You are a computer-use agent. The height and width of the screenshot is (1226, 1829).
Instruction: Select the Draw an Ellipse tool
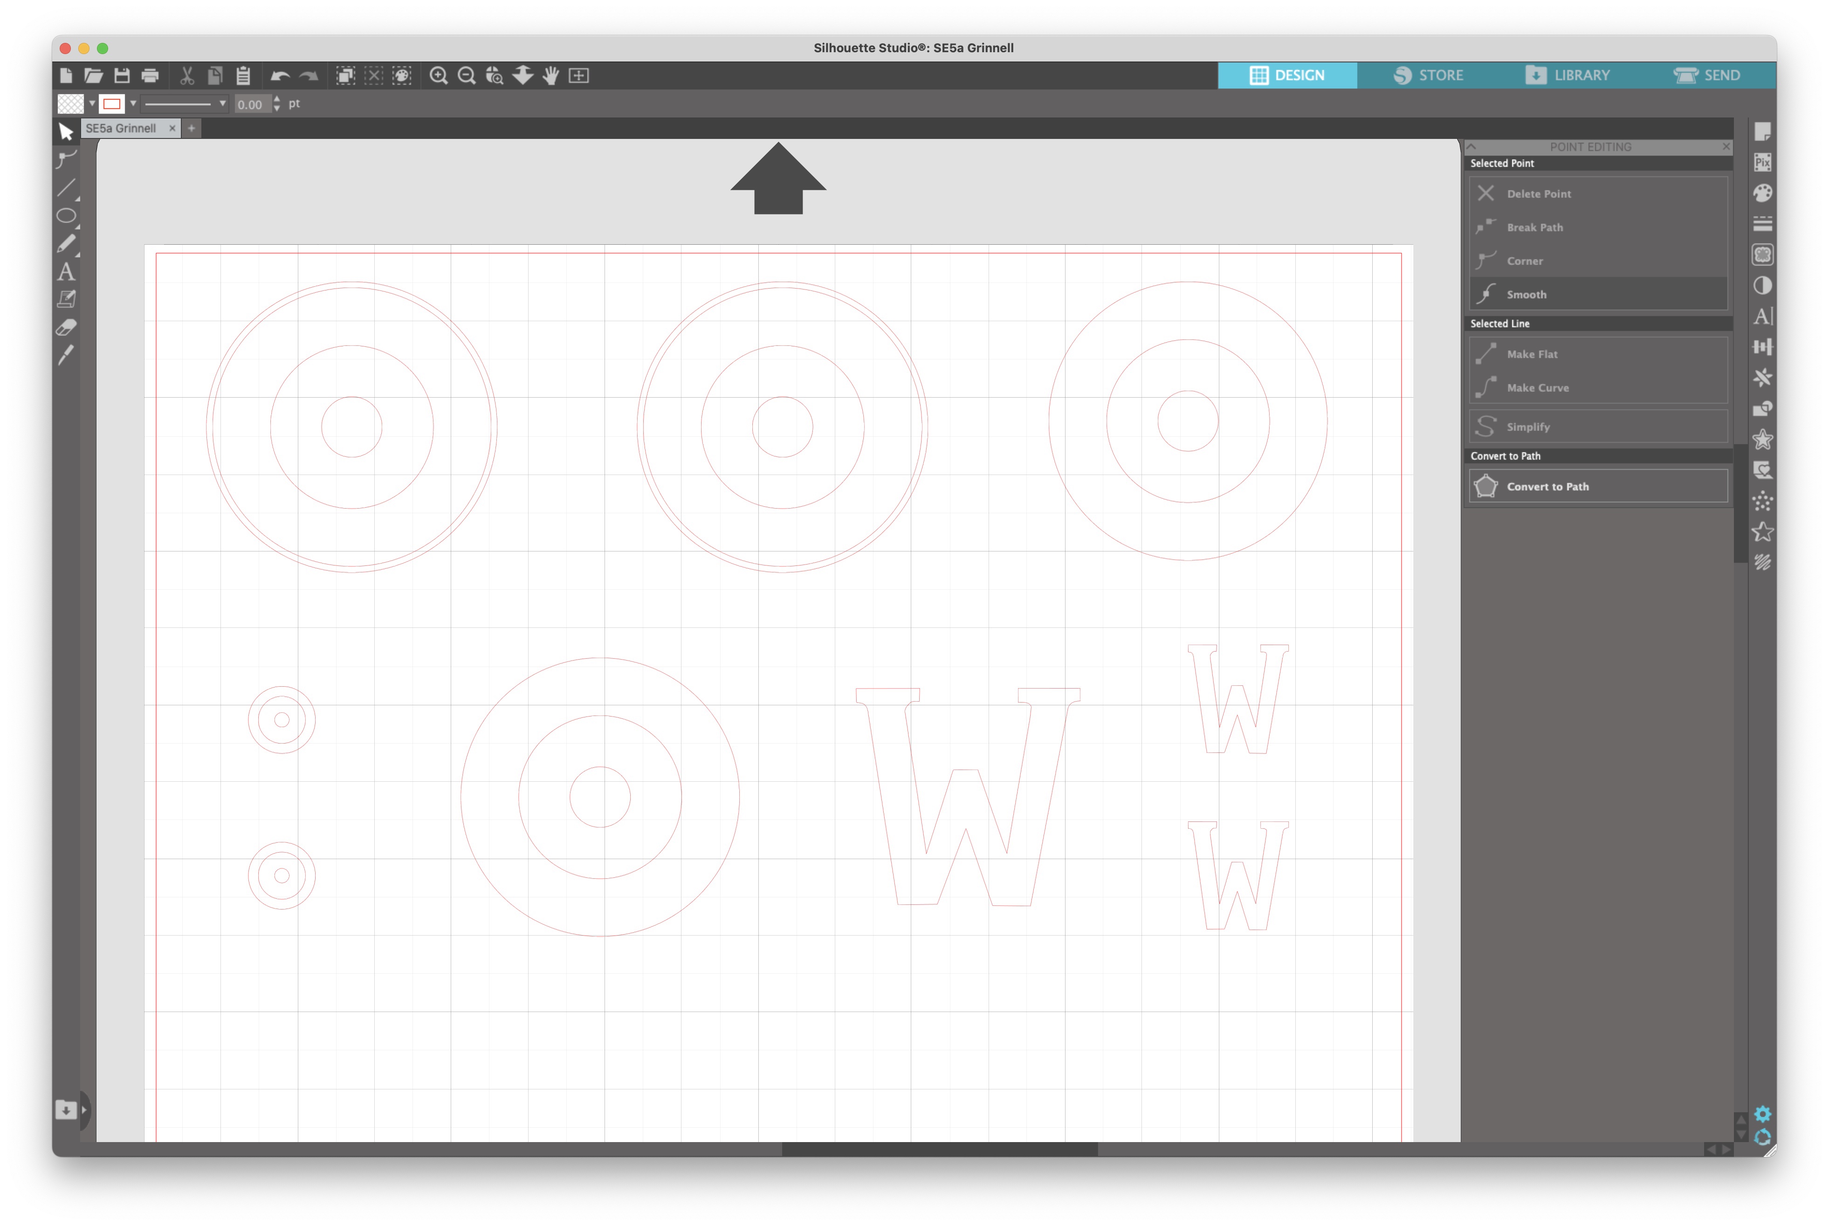point(67,216)
